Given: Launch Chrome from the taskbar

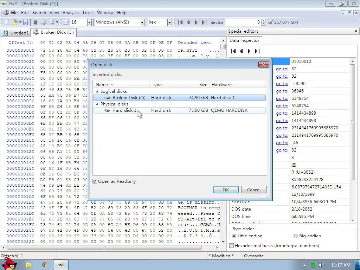Looking at the screenshot, I should pyautogui.click(x=45, y=265).
